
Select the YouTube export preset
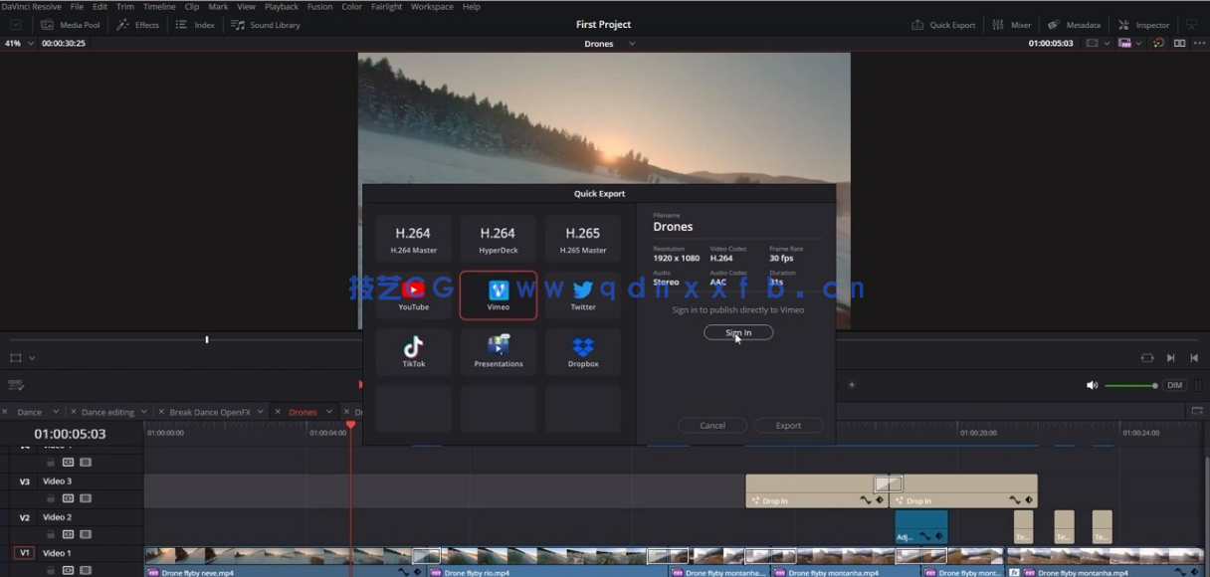coord(413,294)
